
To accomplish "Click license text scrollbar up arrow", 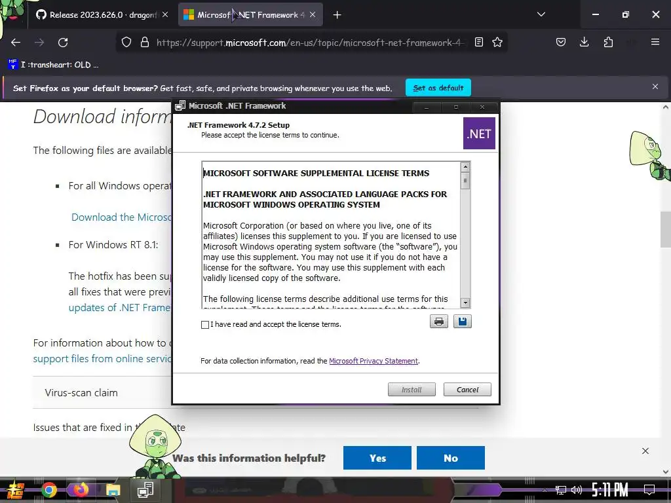I will [465, 167].
